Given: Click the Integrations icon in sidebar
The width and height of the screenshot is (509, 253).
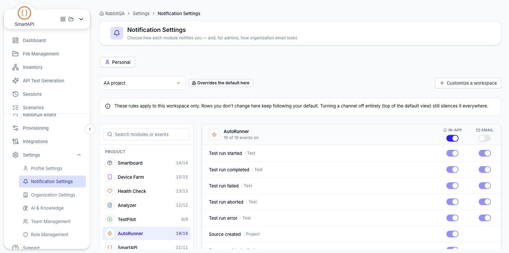Looking at the screenshot, I should click(x=15, y=141).
